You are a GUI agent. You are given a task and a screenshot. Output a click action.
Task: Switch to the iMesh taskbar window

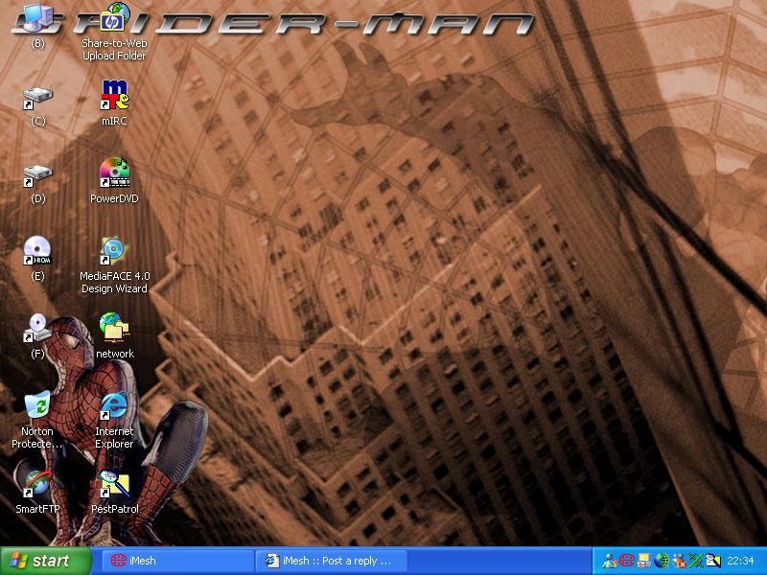[177, 561]
